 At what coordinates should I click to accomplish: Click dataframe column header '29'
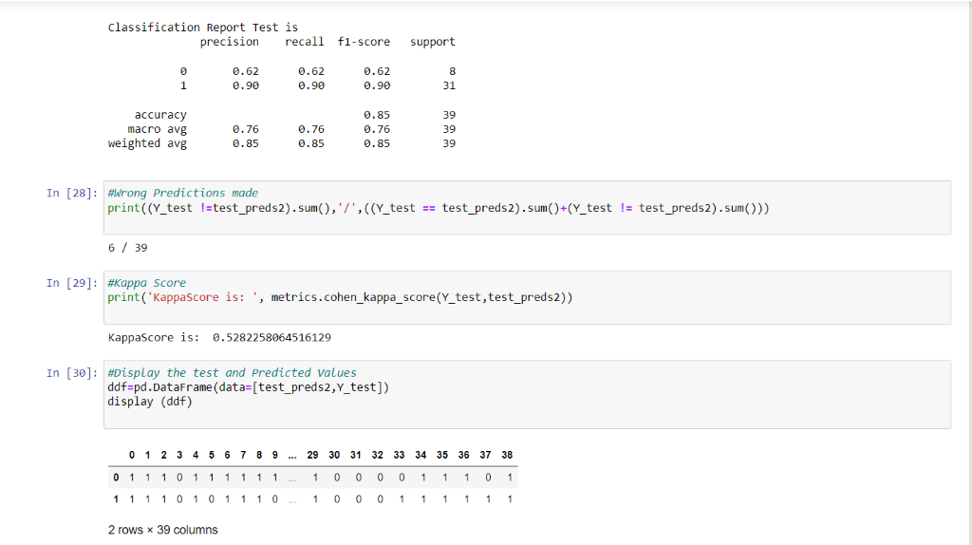[312, 455]
